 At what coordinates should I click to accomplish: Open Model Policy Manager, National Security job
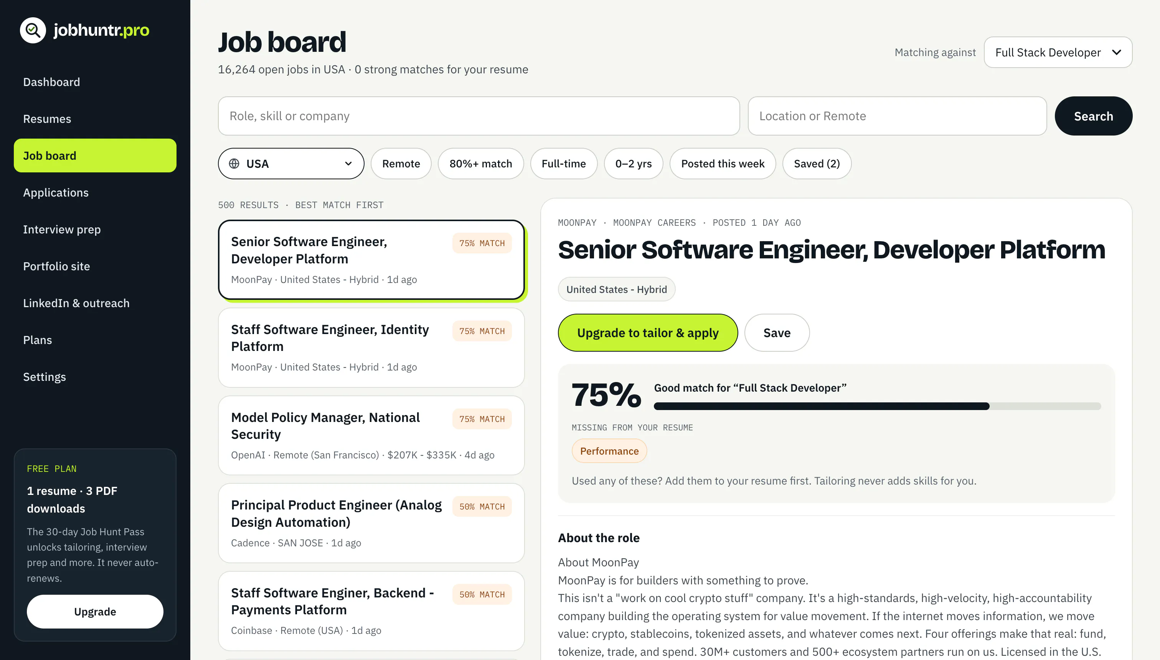371,436
